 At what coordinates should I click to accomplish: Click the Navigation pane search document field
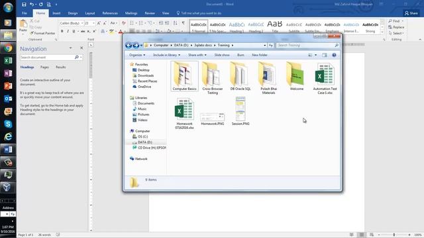coord(47,58)
